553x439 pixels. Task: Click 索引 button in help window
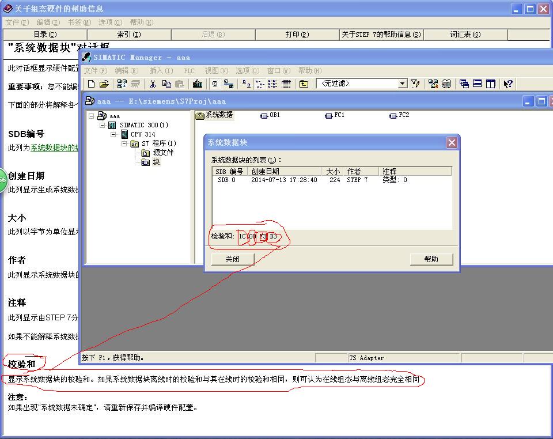point(128,35)
